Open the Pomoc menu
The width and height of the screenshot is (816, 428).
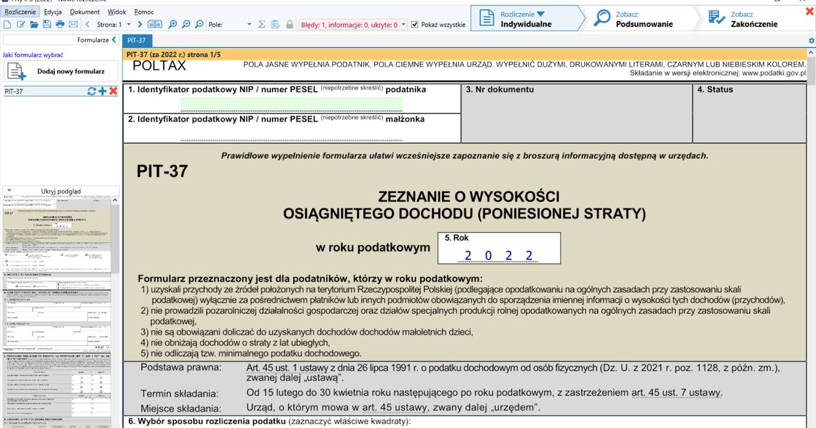tap(143, 12)
